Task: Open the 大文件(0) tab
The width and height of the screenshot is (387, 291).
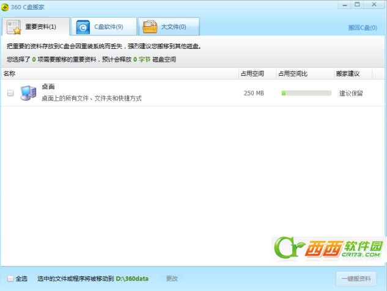Action: [x=169, y=27]
